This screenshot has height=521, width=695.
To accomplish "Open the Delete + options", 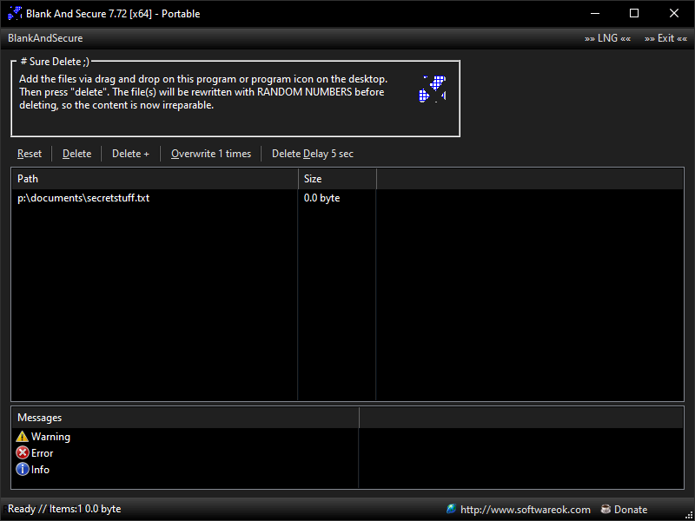I will [x=130, y=154].
